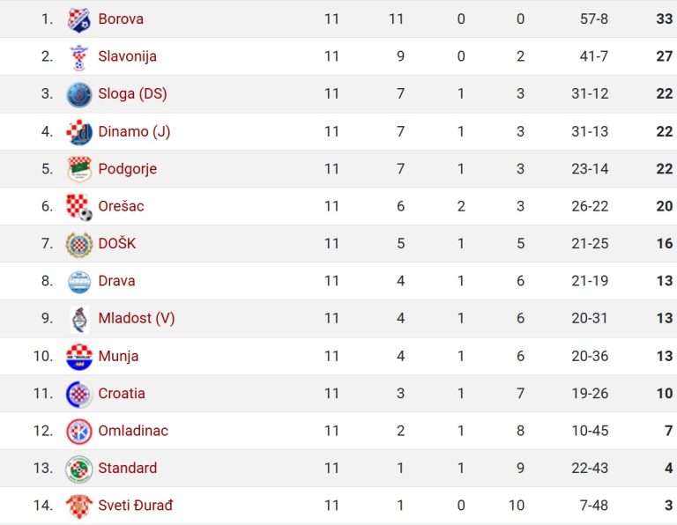The width and height of the screenshot is (677, 525).
Task: Select the Omladinac red circular logo
Action: tap(79, 432)
